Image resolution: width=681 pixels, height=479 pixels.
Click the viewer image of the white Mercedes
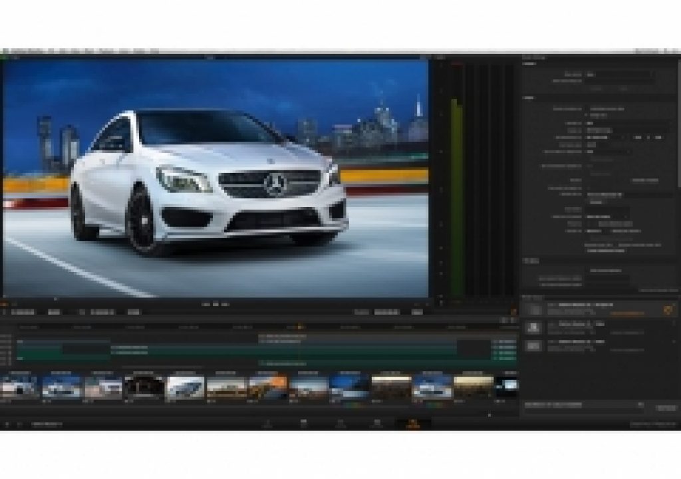click(215, 178)
